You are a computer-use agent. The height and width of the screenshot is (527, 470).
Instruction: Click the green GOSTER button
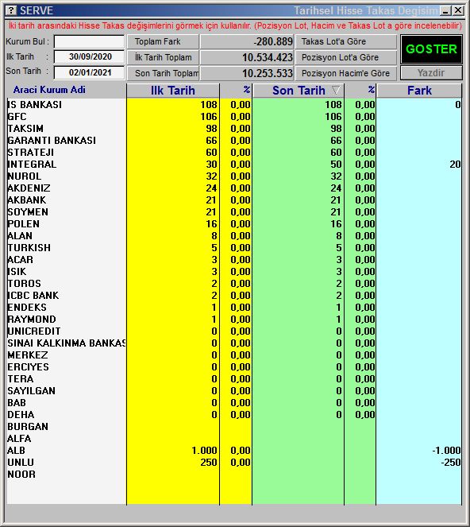(x=431, y=49)
